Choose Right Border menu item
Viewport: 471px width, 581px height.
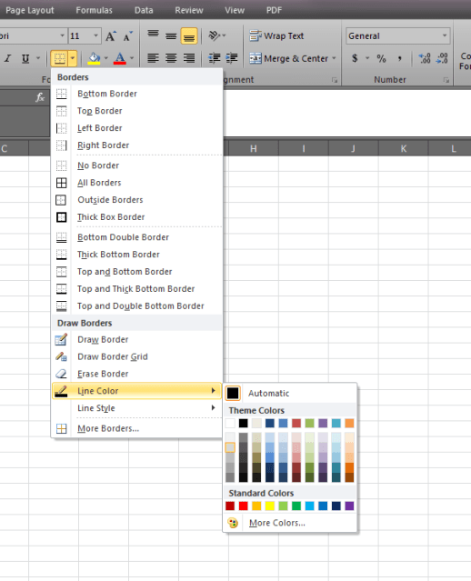click(x=137, y=145)
